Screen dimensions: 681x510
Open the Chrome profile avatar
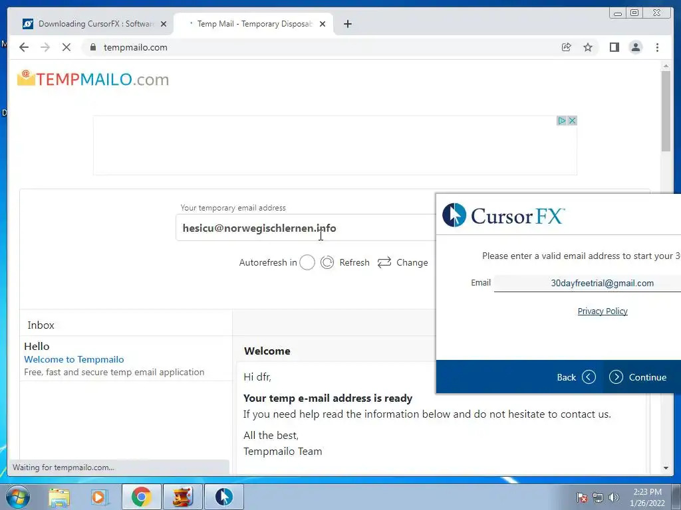[x=635, y=47]
